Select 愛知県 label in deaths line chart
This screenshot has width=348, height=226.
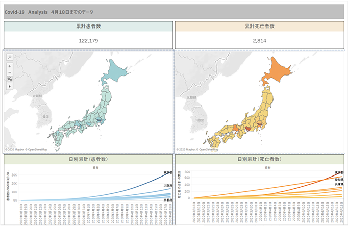click(x=339, y=180)
